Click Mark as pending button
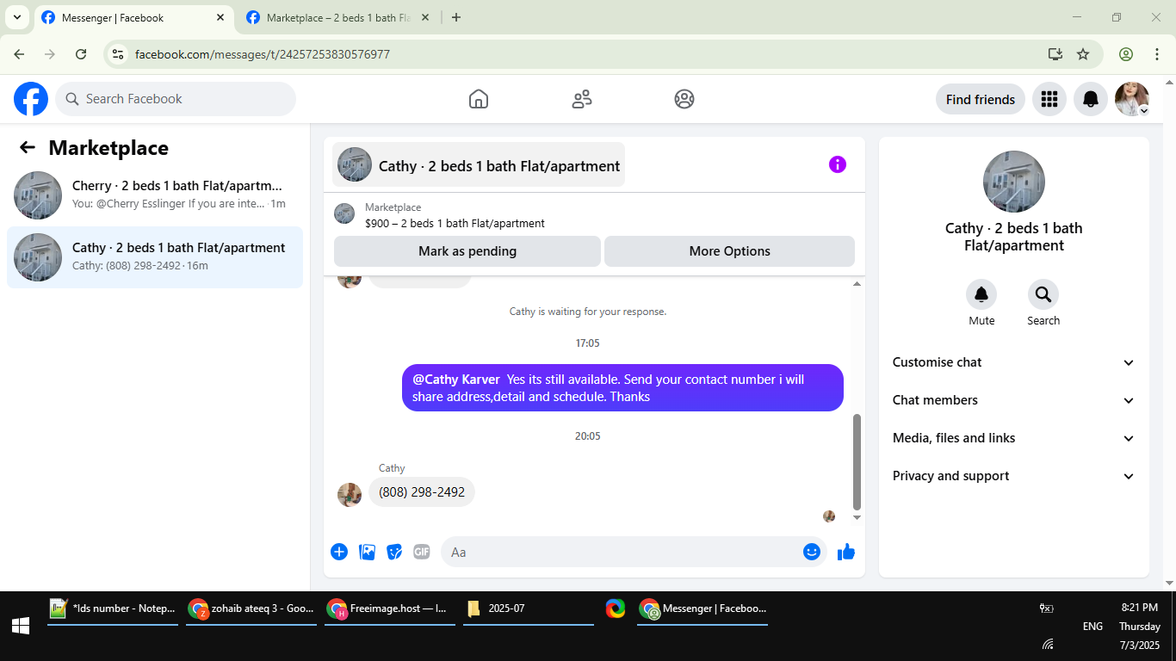Screen dimensions: 1176x661 point(467,251)
